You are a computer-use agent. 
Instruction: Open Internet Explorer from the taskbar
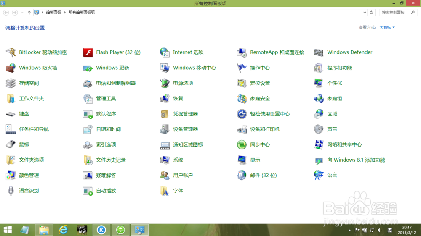point(63,230)
